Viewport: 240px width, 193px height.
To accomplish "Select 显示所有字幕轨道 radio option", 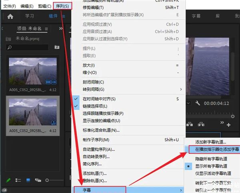I will tap(211, 165).
